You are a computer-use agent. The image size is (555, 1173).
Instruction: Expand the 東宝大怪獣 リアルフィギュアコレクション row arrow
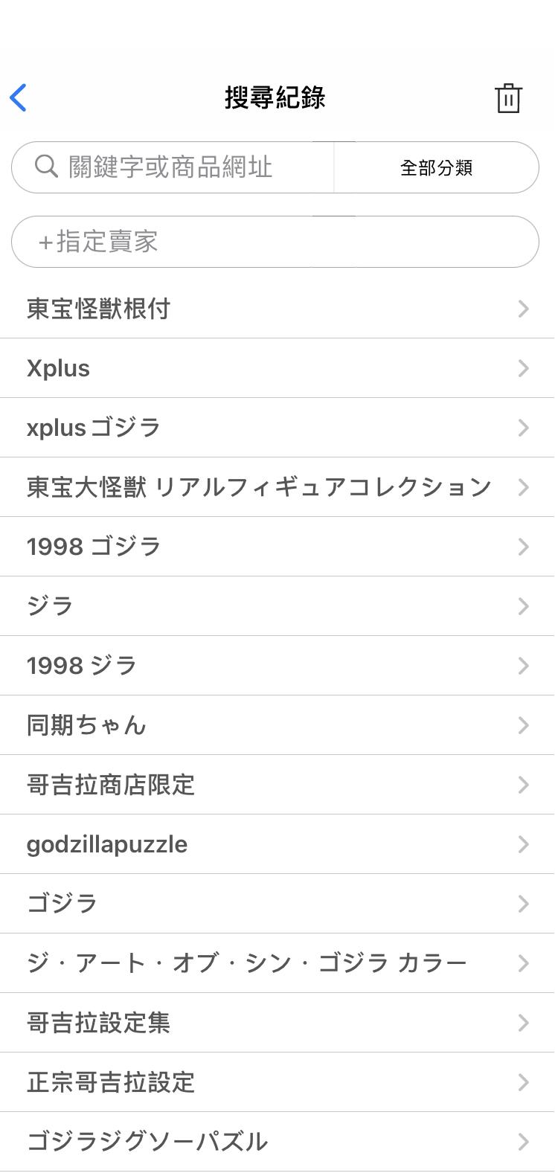pyautogui.click(x=524, y=487)
